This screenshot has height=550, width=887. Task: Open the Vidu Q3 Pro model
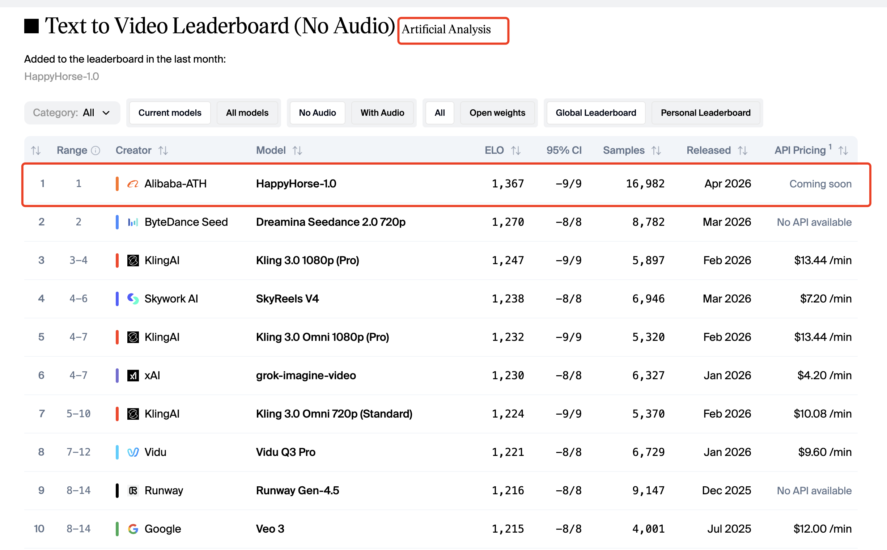pos(285,452)
